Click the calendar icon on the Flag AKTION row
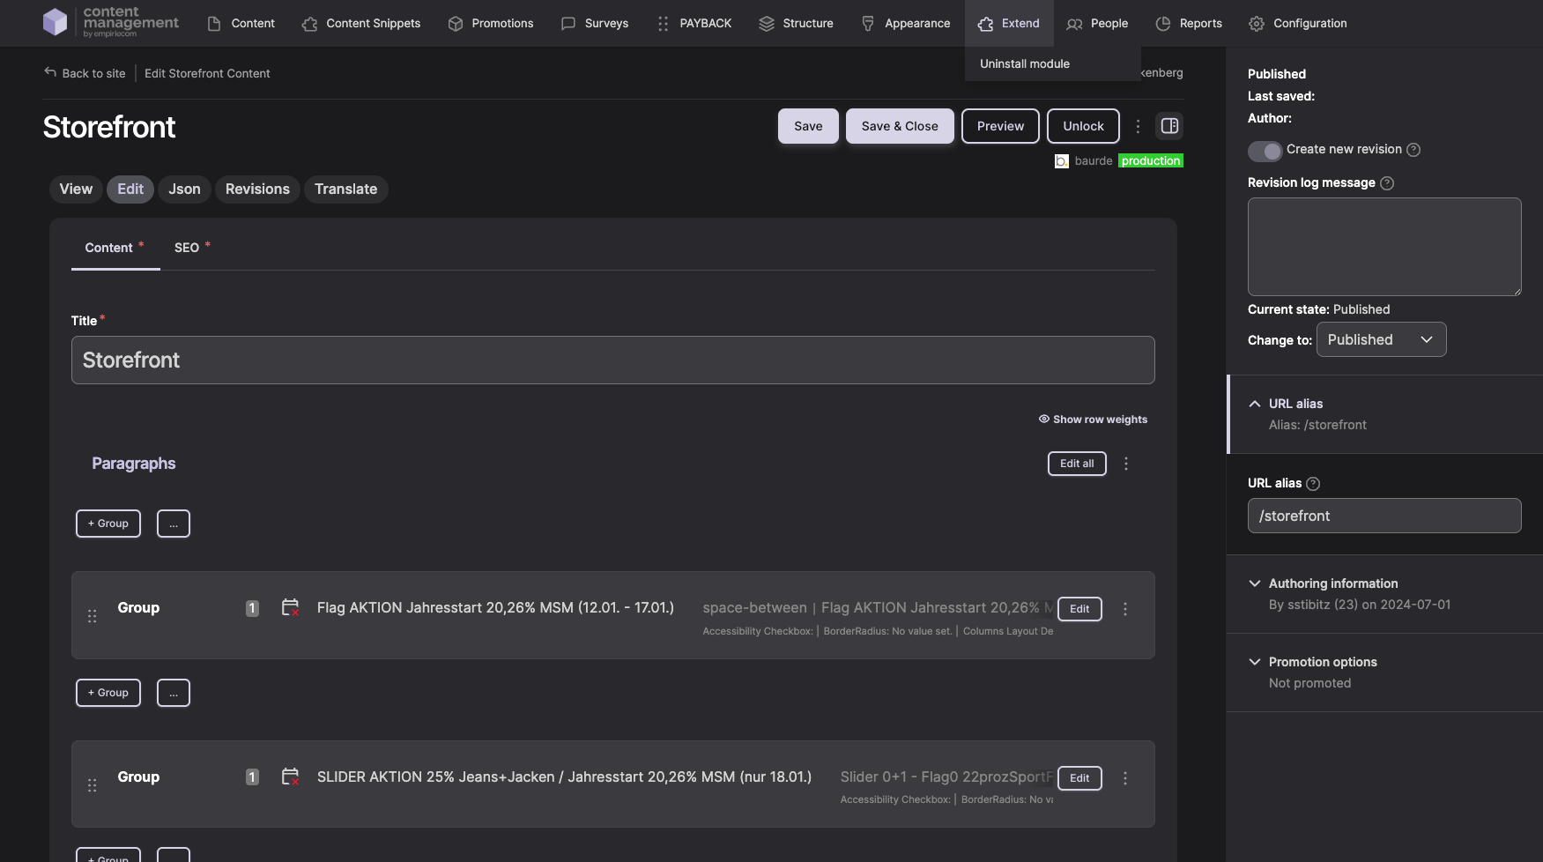This screenshot has height=862, width=1543. pos(290,607)
